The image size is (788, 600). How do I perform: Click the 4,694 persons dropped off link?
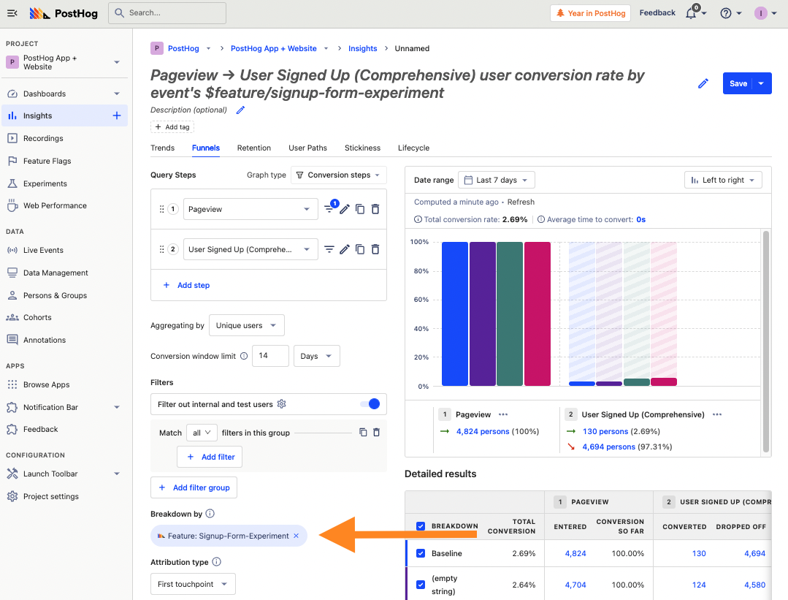click(609, 447)
